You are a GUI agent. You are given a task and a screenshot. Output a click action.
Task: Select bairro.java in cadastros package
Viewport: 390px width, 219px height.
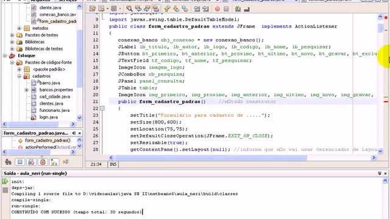[x=50, y=83]
